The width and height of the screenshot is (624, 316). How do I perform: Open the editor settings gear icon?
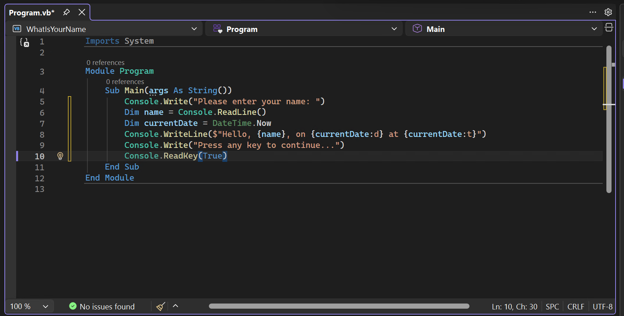608,12
